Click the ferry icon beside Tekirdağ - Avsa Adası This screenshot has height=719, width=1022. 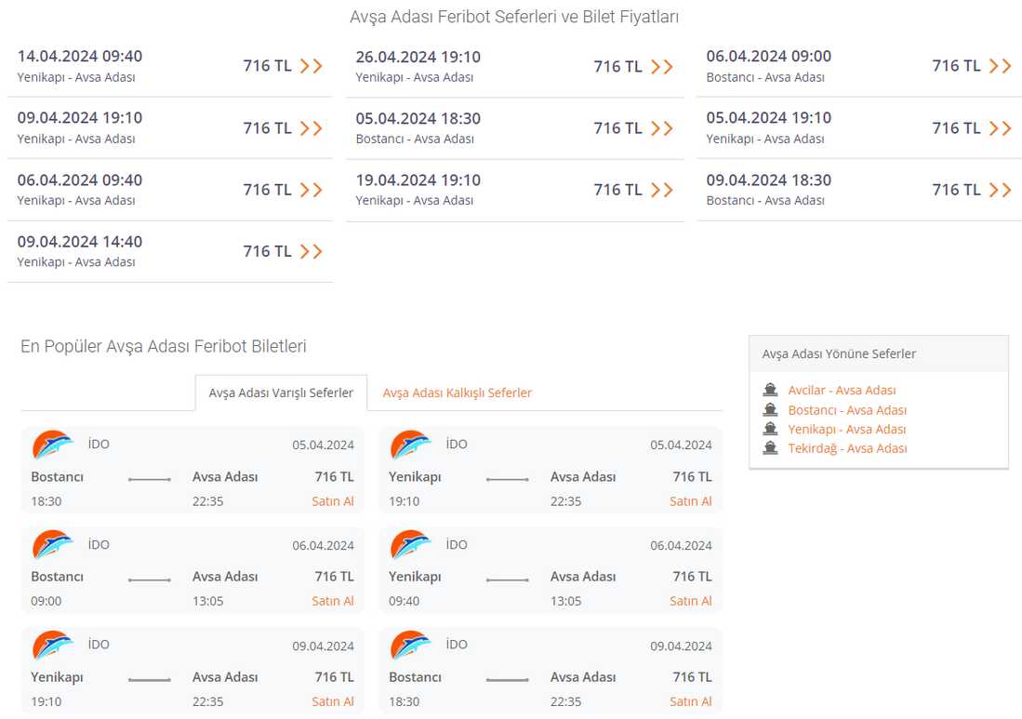coord(770,448)
